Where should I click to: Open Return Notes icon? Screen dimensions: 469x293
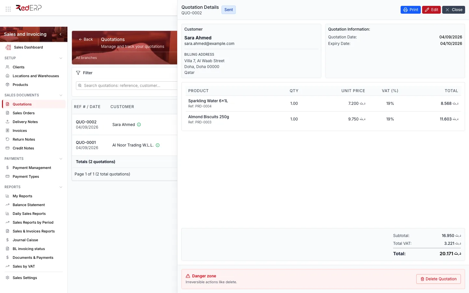click(7, 139)
